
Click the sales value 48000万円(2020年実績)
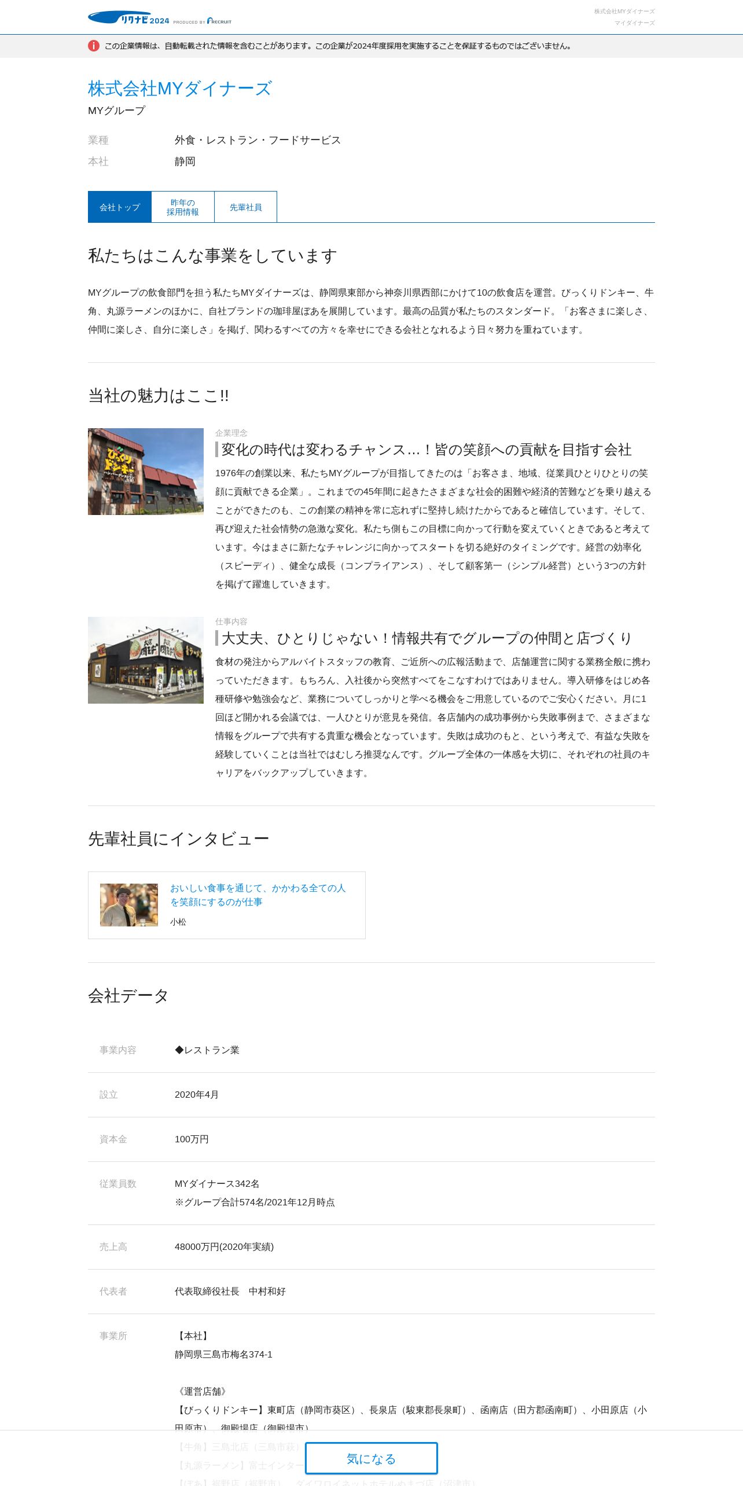pyautogui.click(x=225, y=1247)
